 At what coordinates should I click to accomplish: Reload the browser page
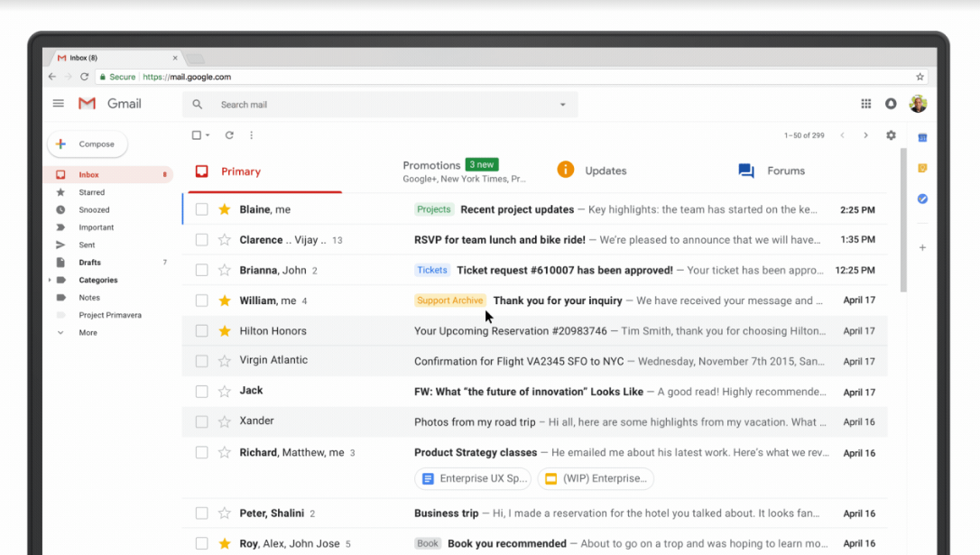[x=85, y=77]
